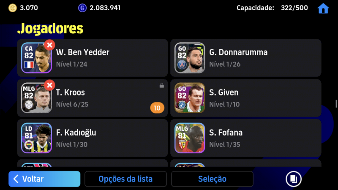Open the home icon
Screen dimensions: 338x190
[323, 8]
